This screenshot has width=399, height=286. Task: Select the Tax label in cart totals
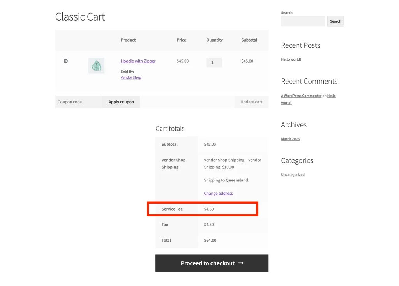(x=165, y=225)
